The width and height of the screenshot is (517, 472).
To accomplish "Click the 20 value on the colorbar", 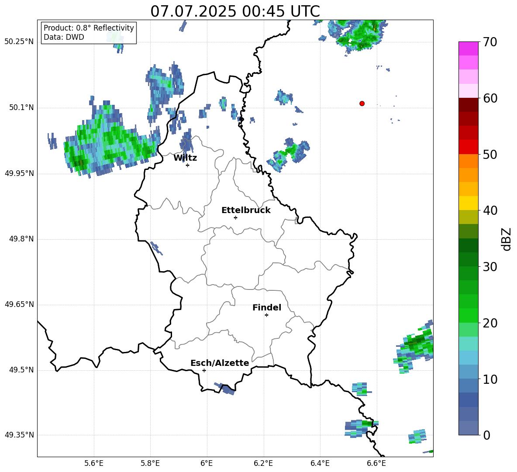I will 490,323.
